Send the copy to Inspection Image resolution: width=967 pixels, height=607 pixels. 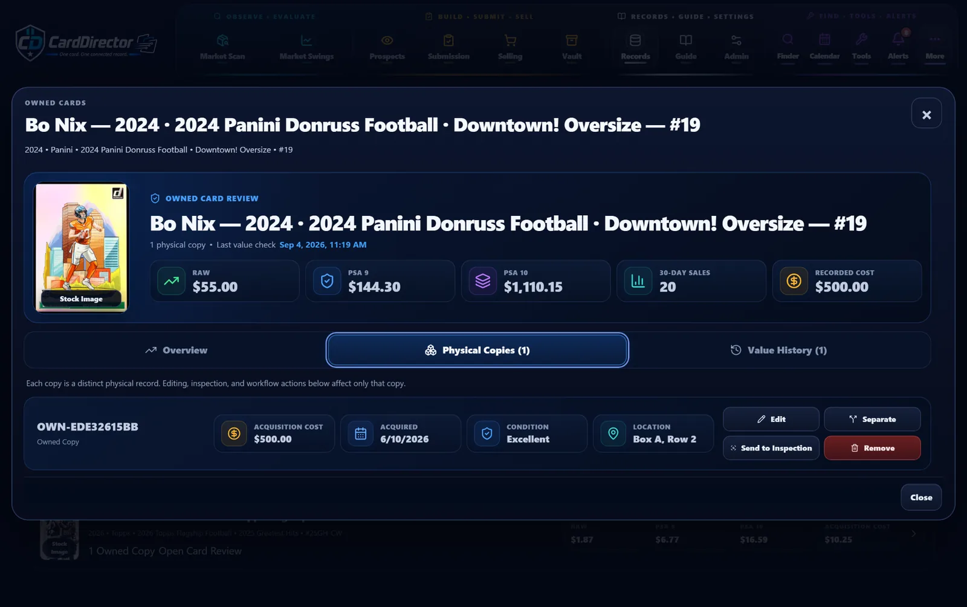[x=771, y=448]
